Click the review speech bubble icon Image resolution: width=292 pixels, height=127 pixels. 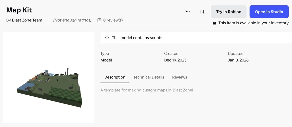tap(99, 20)
